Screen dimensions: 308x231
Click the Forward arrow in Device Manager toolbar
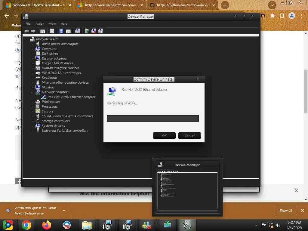click(33, 31)
